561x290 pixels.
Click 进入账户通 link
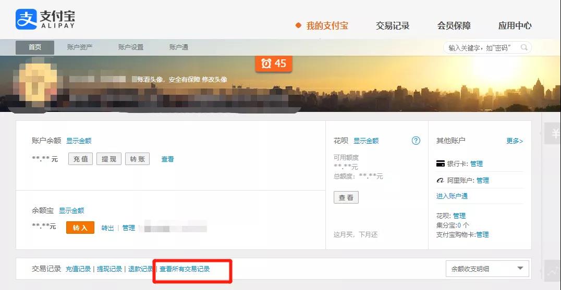pos(452,196)
